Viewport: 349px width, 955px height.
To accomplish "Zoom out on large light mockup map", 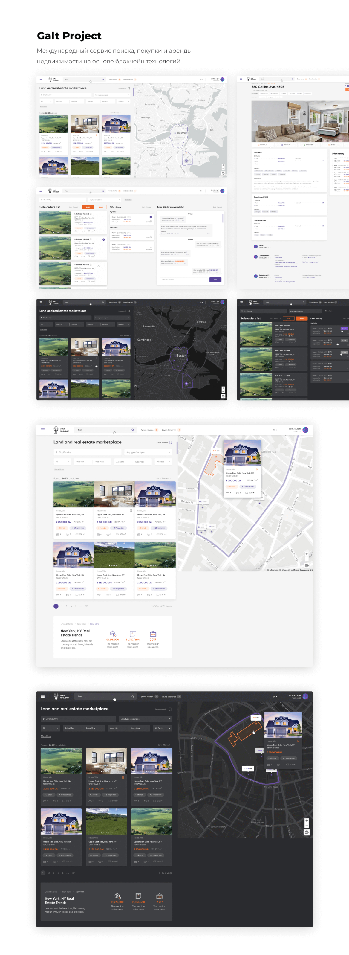I will [306, 559].
